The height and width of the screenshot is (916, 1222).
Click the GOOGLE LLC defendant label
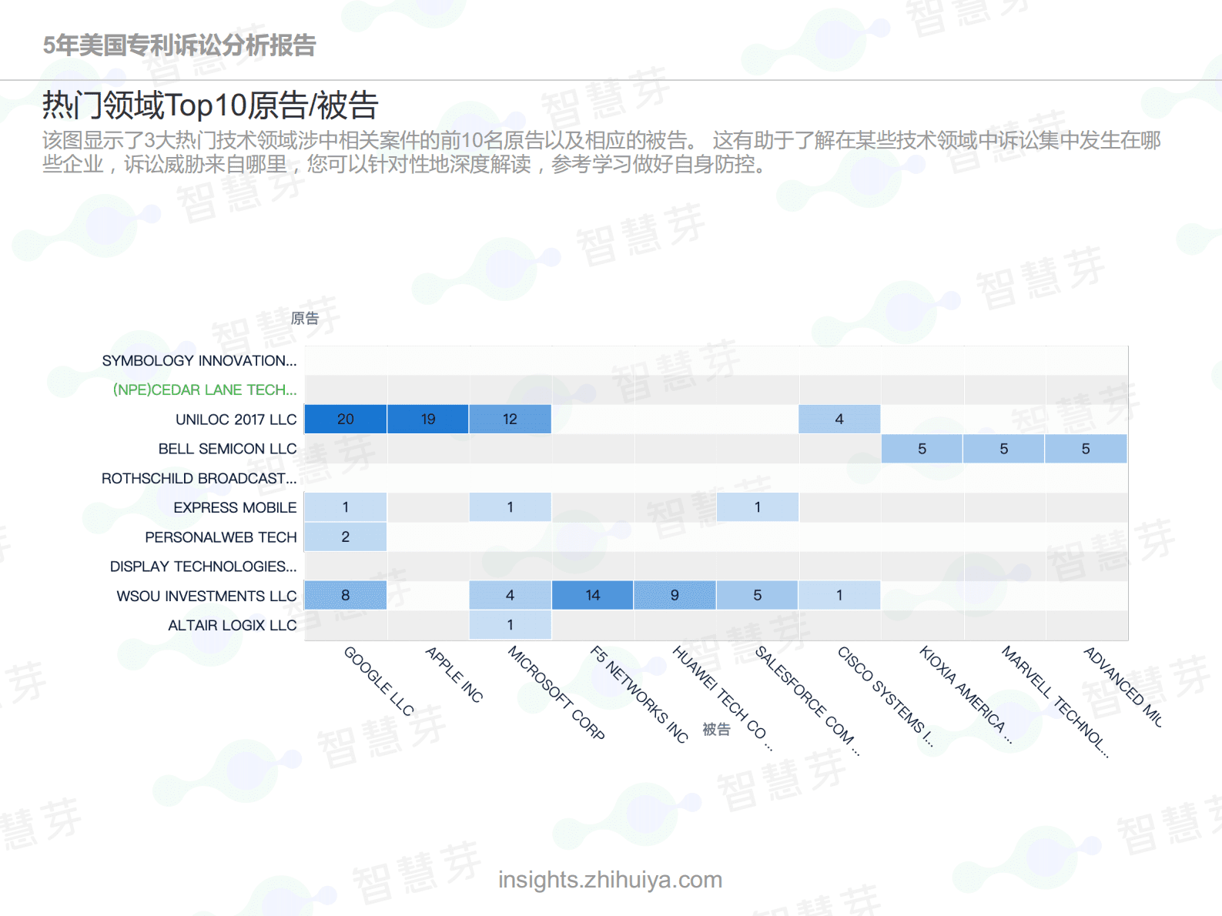click(379, 681)
